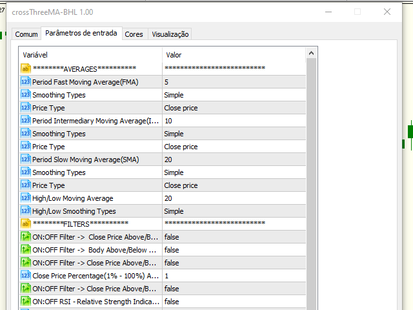Click the Valor column header

pyautogui.click(x=234, y=55)
